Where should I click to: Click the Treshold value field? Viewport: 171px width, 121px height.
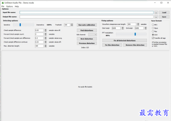click(x=67, y=25)
